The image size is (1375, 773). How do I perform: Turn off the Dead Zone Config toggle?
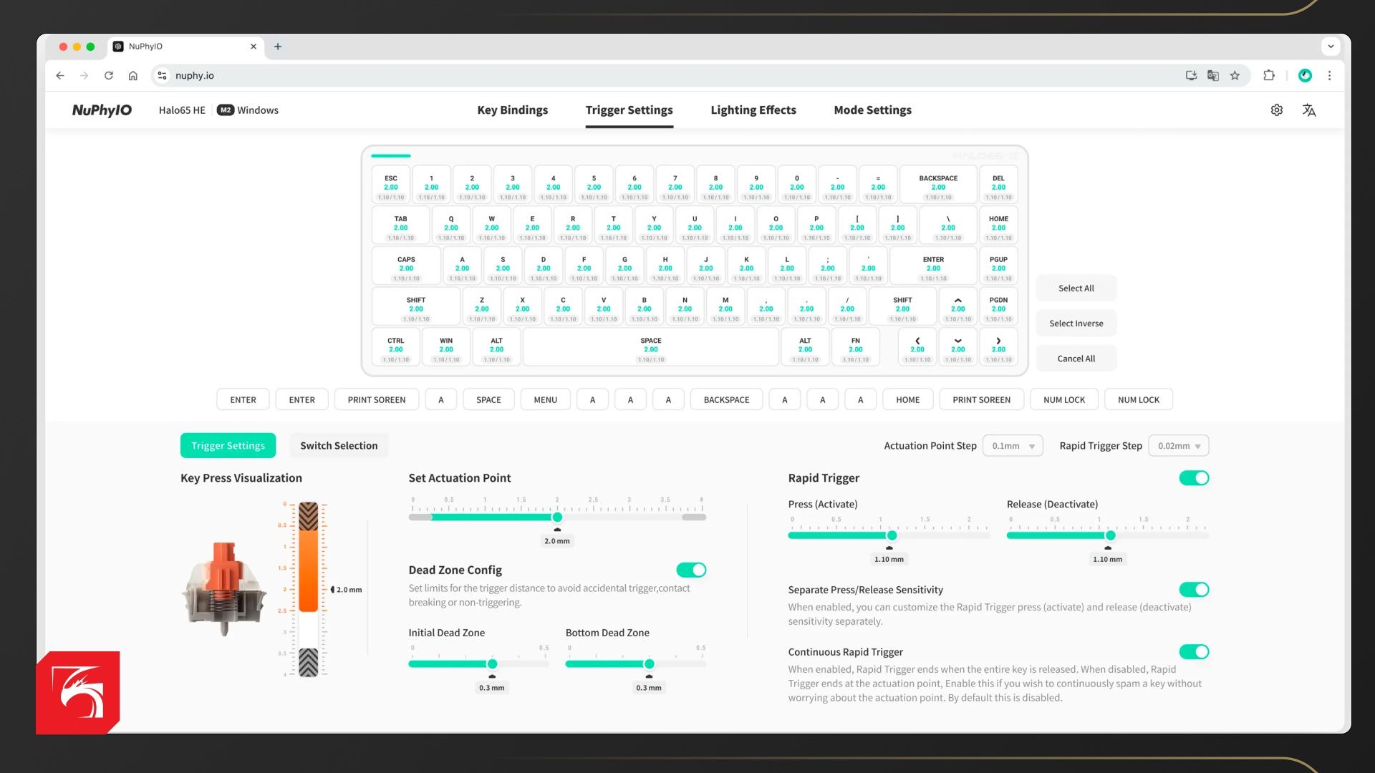point(691,570)
